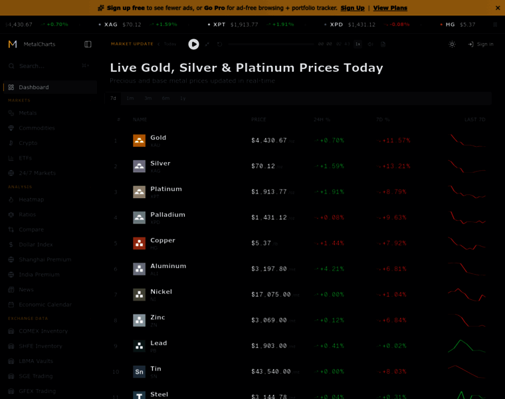Open the News section
The width and height of the screenshot is (505, 399).
click(26, 290)
